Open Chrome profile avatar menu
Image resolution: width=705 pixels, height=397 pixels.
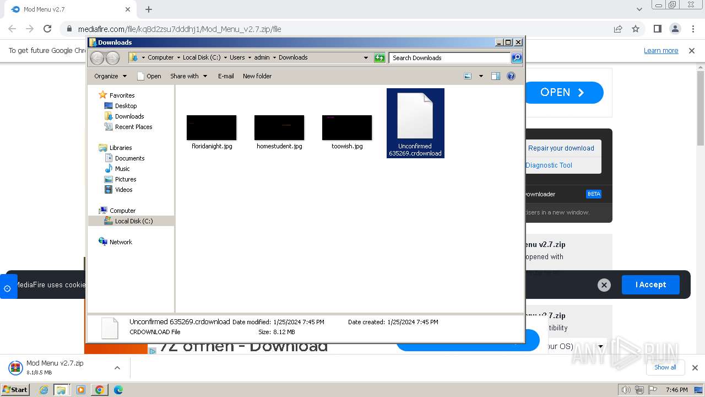(x=675, y=29)
